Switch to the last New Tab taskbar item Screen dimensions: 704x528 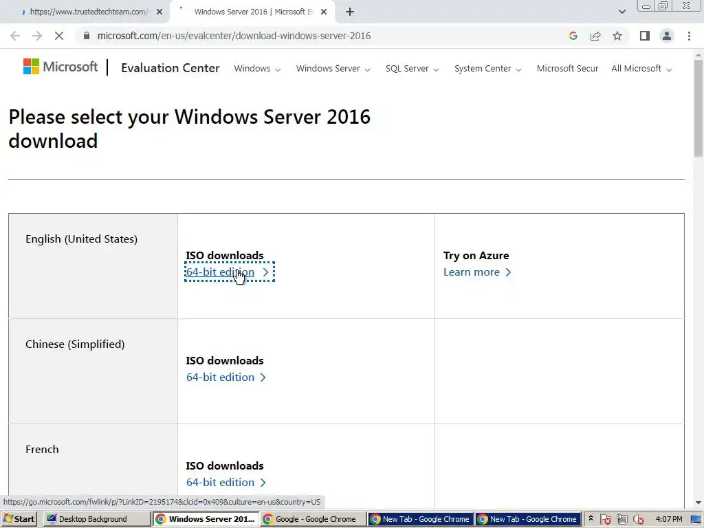pyautogui.click(x=527, y=519)
